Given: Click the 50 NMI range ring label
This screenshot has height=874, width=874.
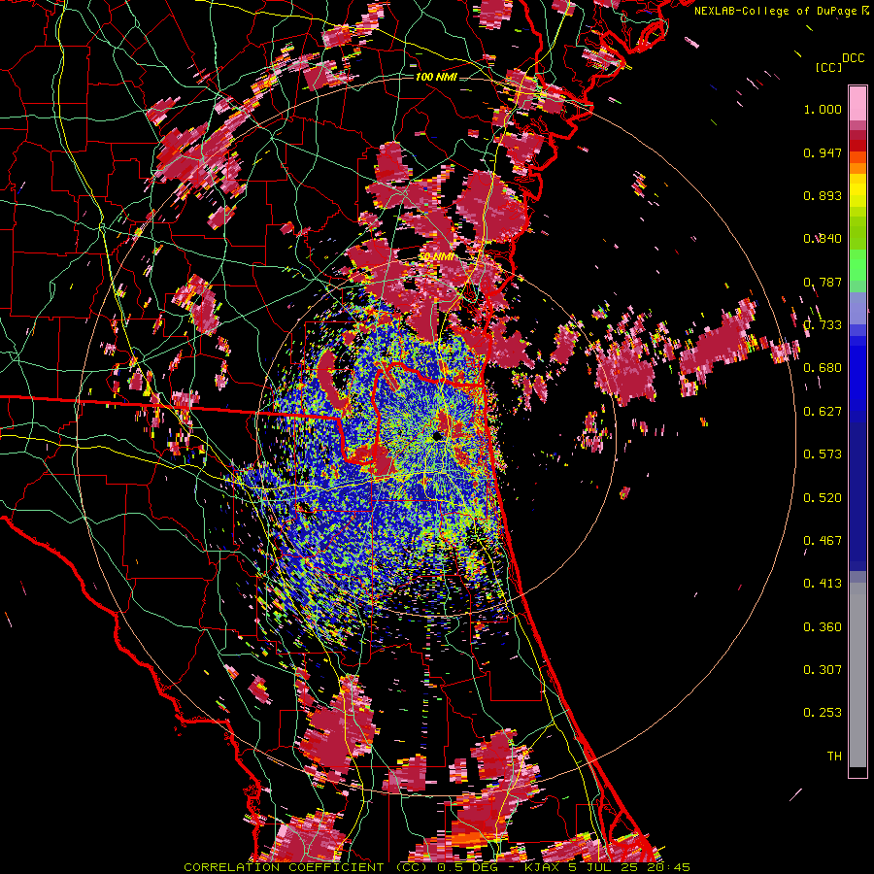Looking at the screenshot, I should tap(436, 257).
